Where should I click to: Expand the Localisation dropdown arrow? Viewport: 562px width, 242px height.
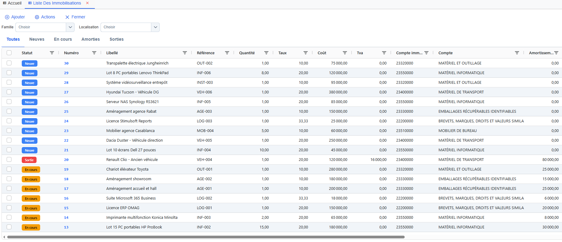[155, 27]
